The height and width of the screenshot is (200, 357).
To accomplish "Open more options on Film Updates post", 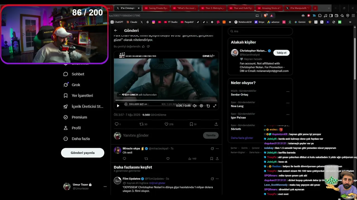I will click(x=217, y=179).
